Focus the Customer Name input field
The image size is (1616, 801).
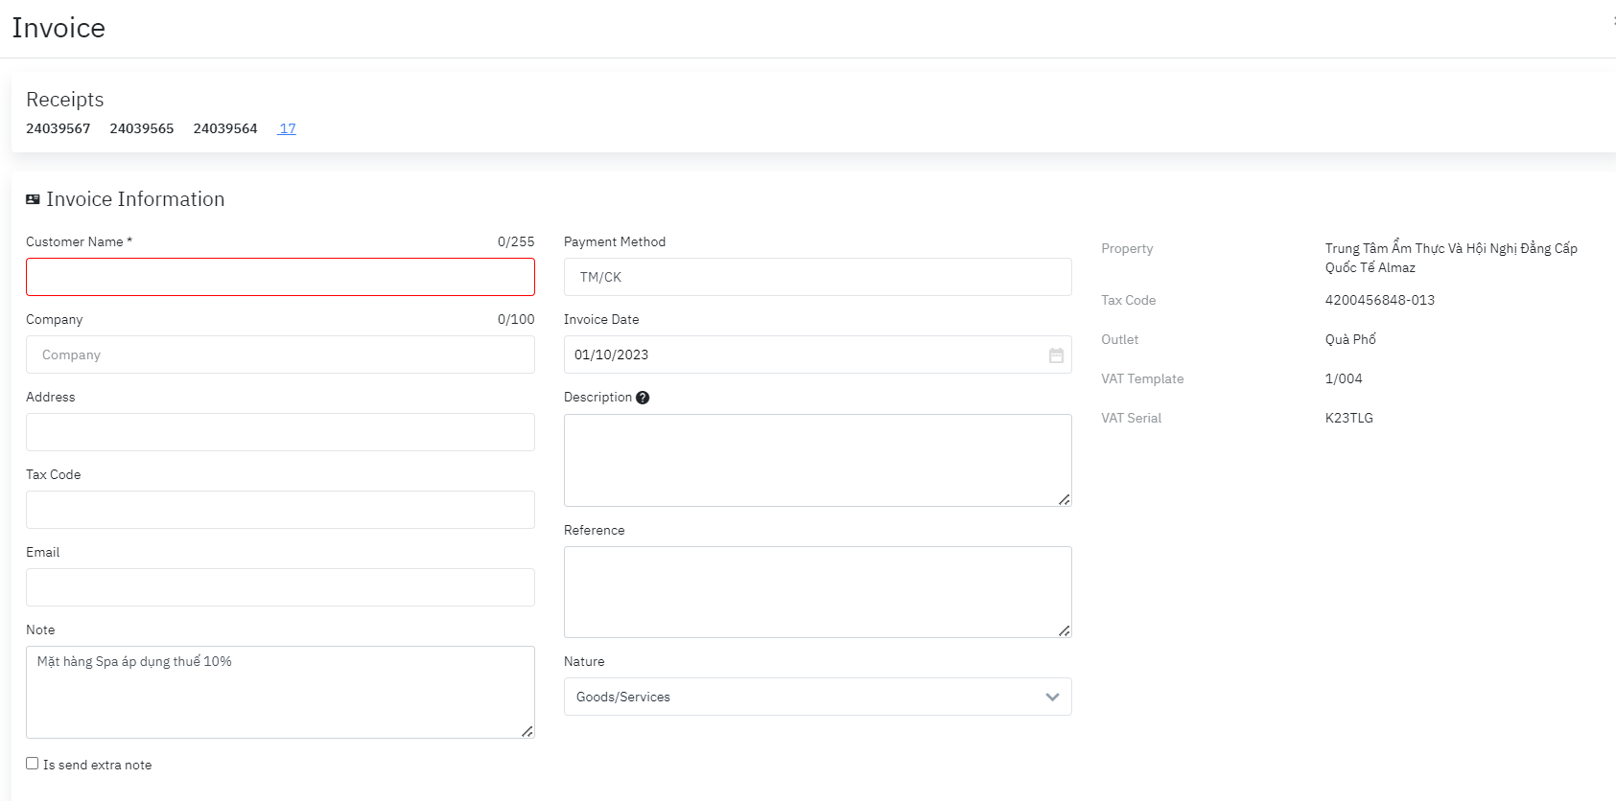coord(280,277)
